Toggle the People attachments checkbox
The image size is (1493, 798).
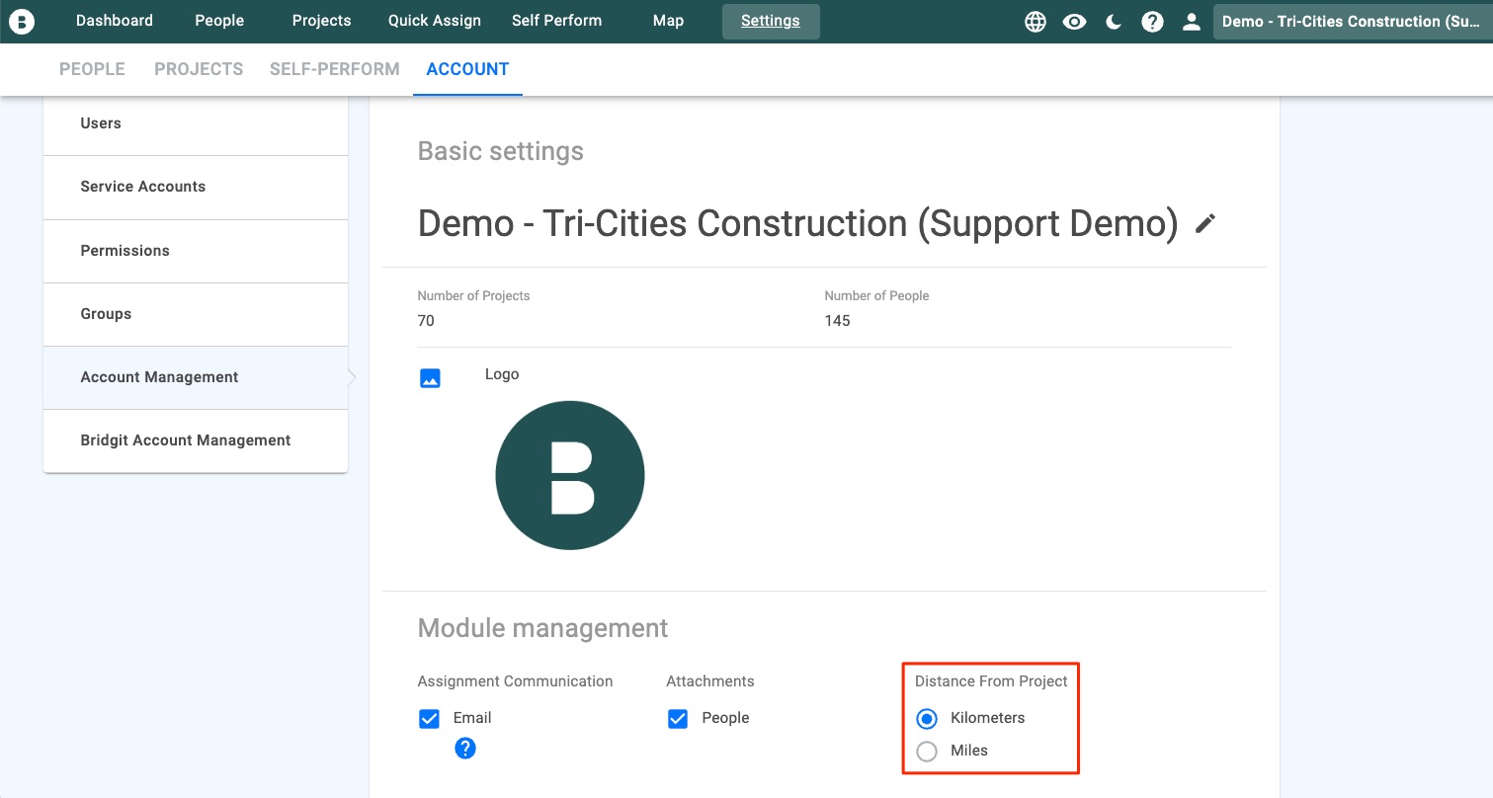coord(678,718)
